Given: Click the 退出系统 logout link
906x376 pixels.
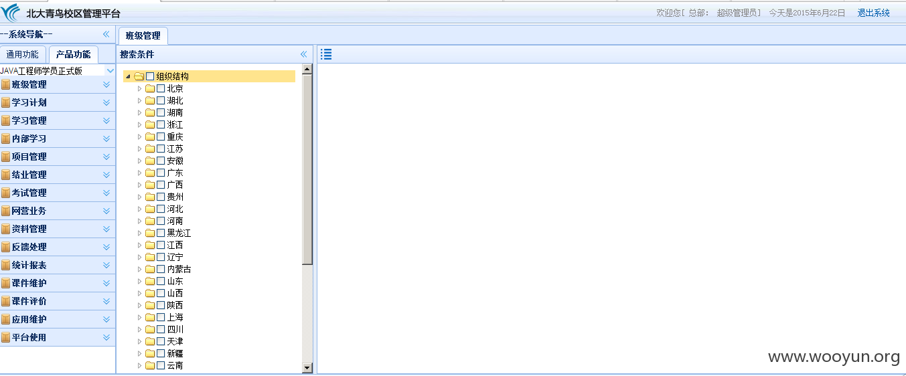Looking at the screenshot, I should click(x=874, y=13).
